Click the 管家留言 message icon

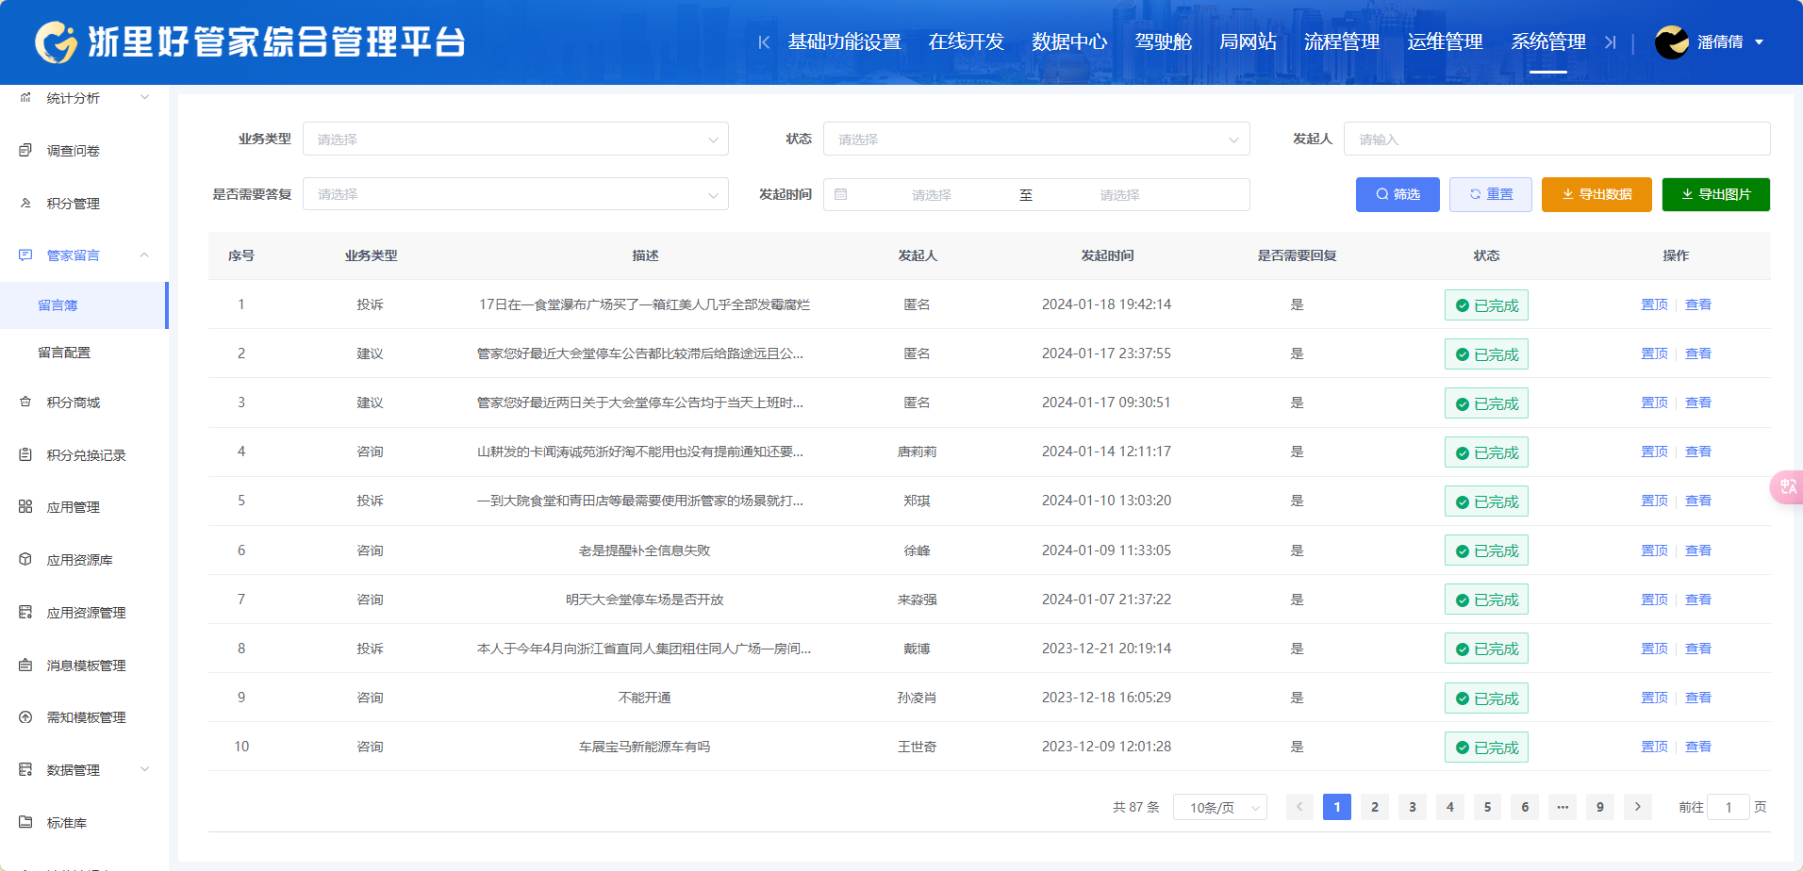[25, 255]
